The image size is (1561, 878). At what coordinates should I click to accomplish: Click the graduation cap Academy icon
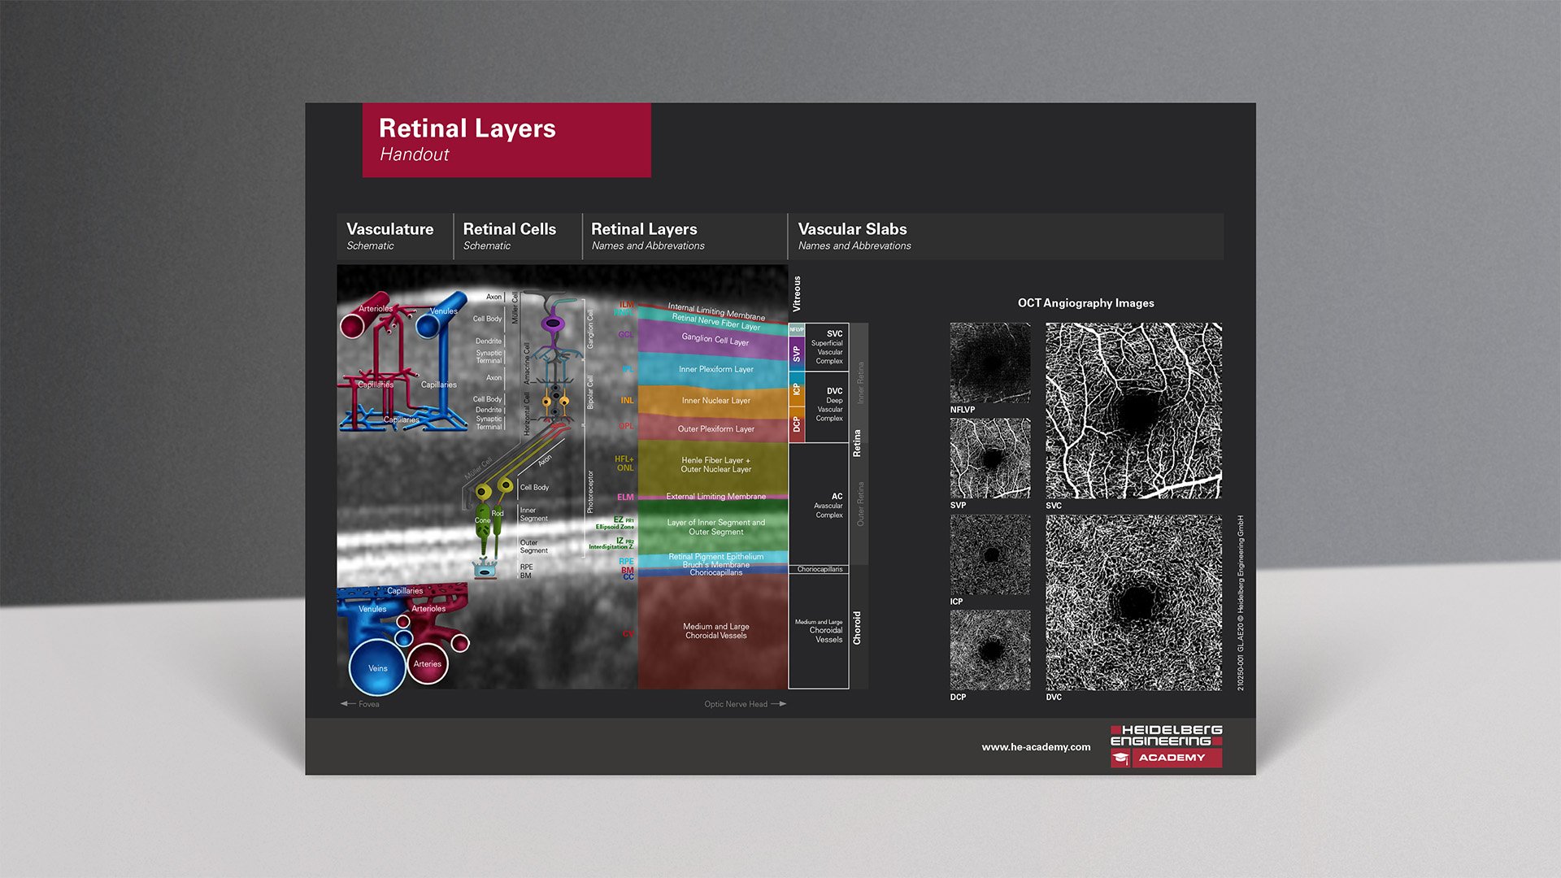coord(1120,758)
